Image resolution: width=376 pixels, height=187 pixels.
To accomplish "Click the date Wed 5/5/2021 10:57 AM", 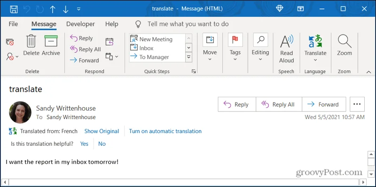I will (x=335, y=117).
